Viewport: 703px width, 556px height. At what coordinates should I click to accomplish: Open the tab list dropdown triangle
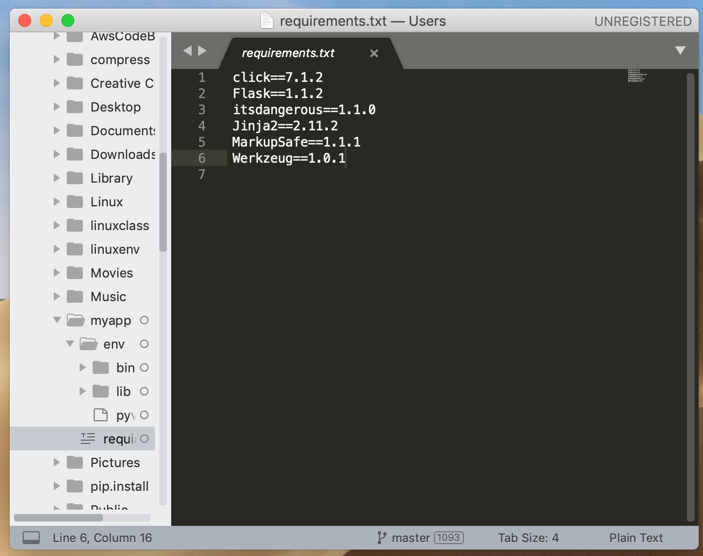680,51
